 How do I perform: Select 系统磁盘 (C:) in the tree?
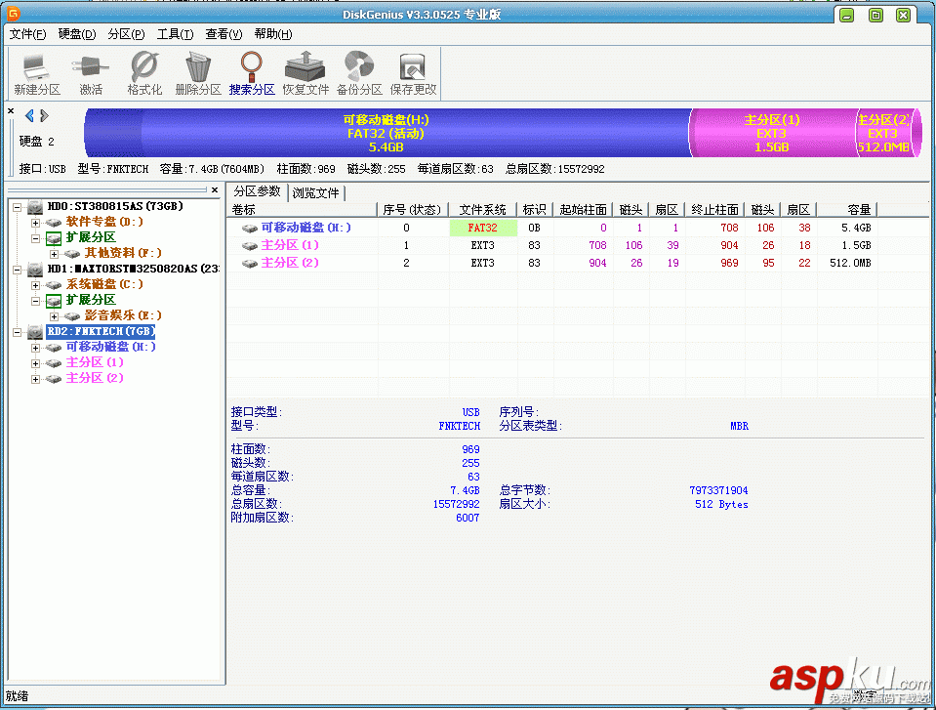(x=105, y=285)
